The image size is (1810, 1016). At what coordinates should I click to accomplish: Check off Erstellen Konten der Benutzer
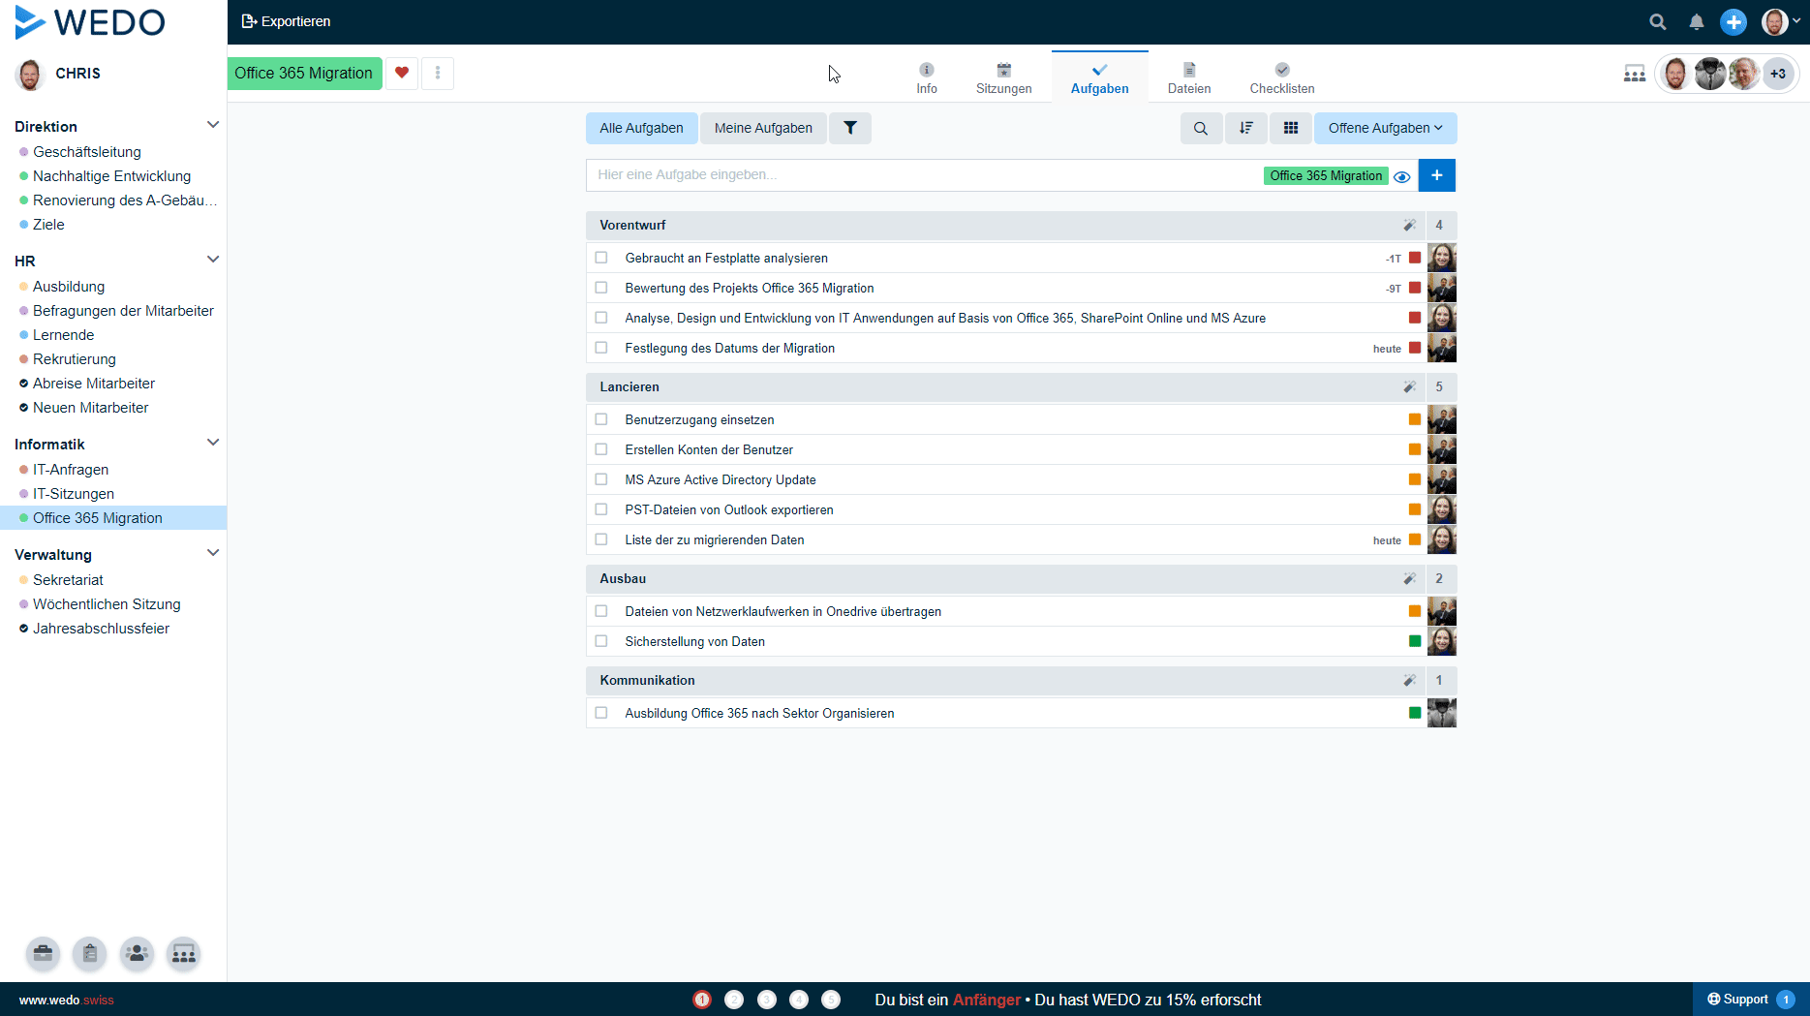(601, 449)
